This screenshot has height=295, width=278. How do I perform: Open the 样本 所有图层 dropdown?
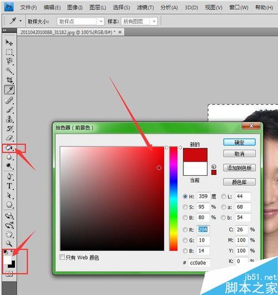[139, 22]
